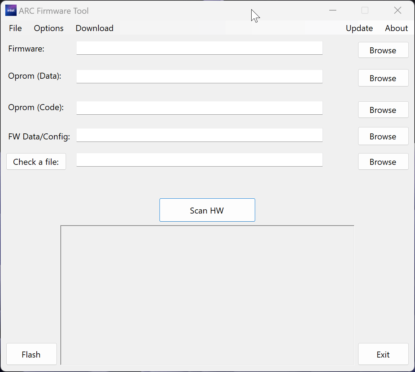The height and width of the screenshot is (372, 415).
Task: Click Browse for Oprom (Code)
Action: click(383, 110)
